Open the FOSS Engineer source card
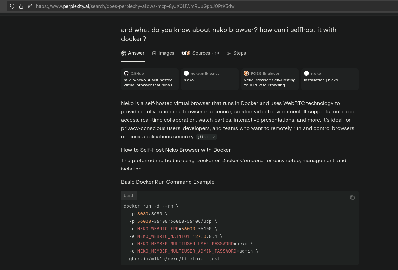This screenshot has width=398, height=270. (x=270, y=79)
